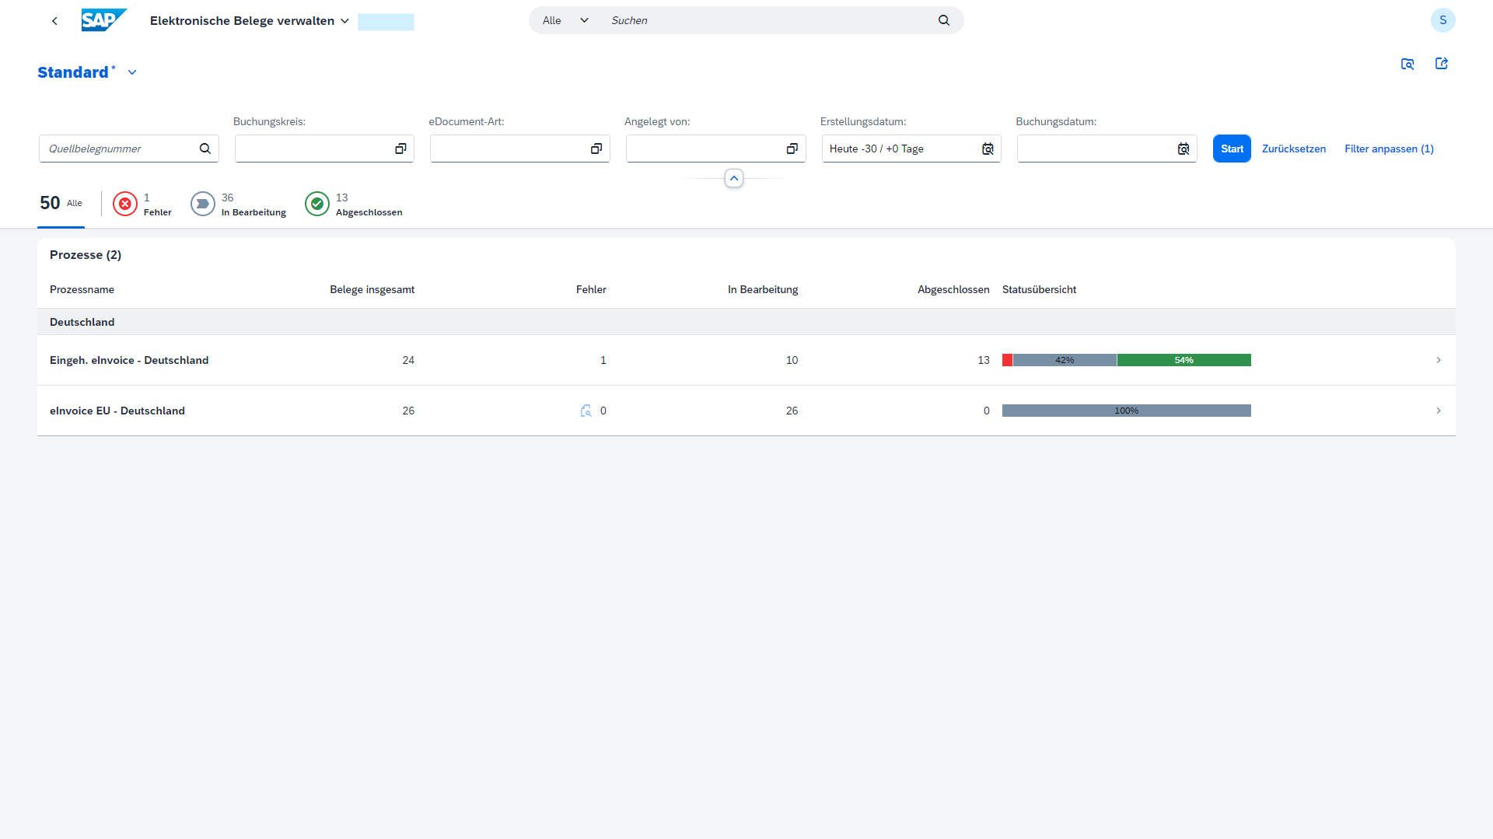The height and width of the screenshot is (839, 1493).
Task: Open value help for Buchungskreis field
Action: [400, 149]
